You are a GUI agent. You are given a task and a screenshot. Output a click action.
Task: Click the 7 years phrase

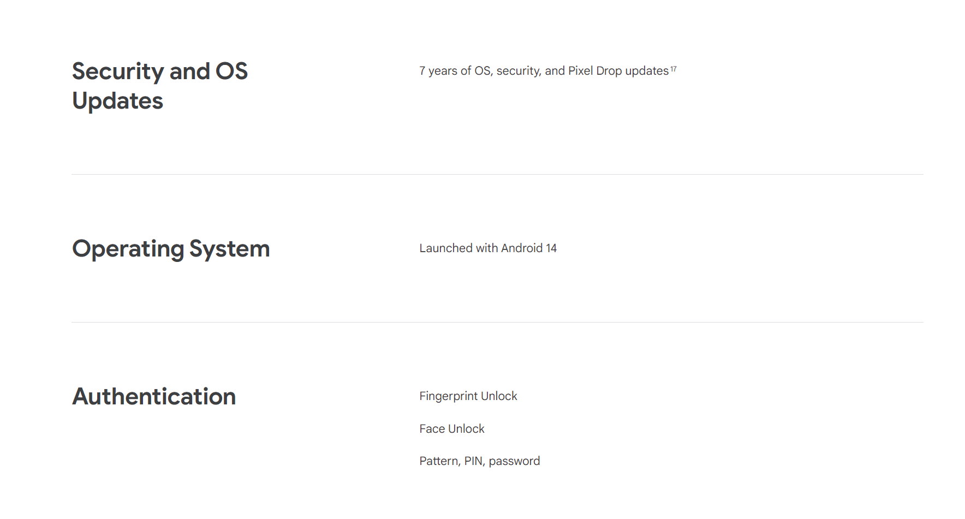click(x=438, y=71)
